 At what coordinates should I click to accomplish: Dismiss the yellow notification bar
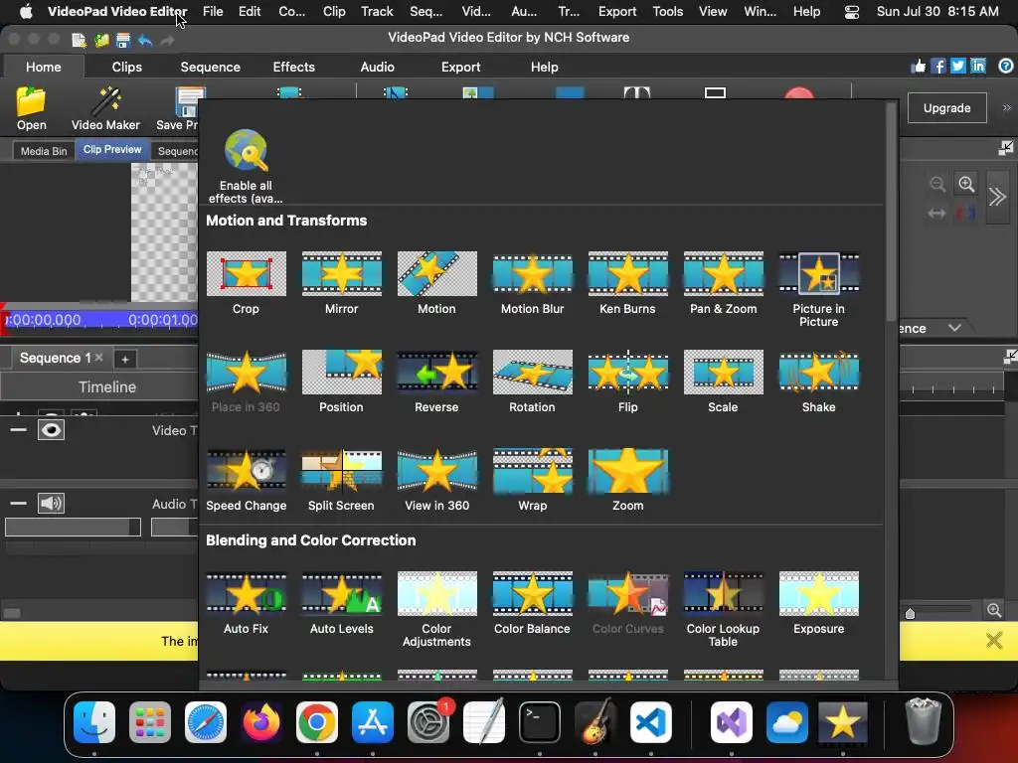(994, 641)
